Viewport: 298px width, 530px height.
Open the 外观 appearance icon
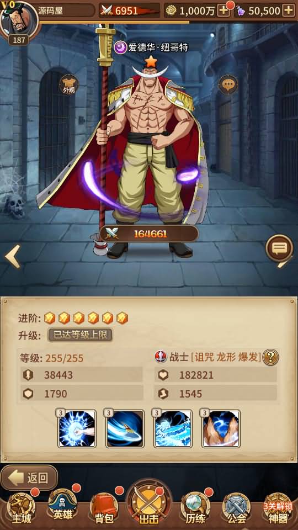coord(68,84)
